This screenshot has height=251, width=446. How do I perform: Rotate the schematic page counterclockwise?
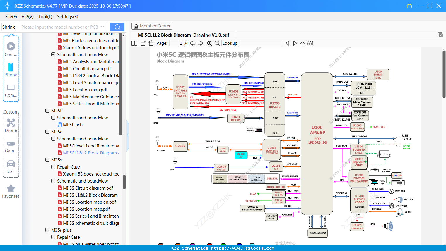(x=143, y=43)
